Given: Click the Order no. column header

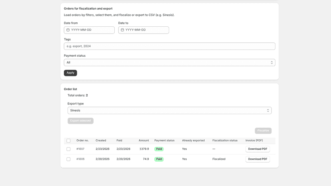Looking at the screenshot, I should click(82, 140).
